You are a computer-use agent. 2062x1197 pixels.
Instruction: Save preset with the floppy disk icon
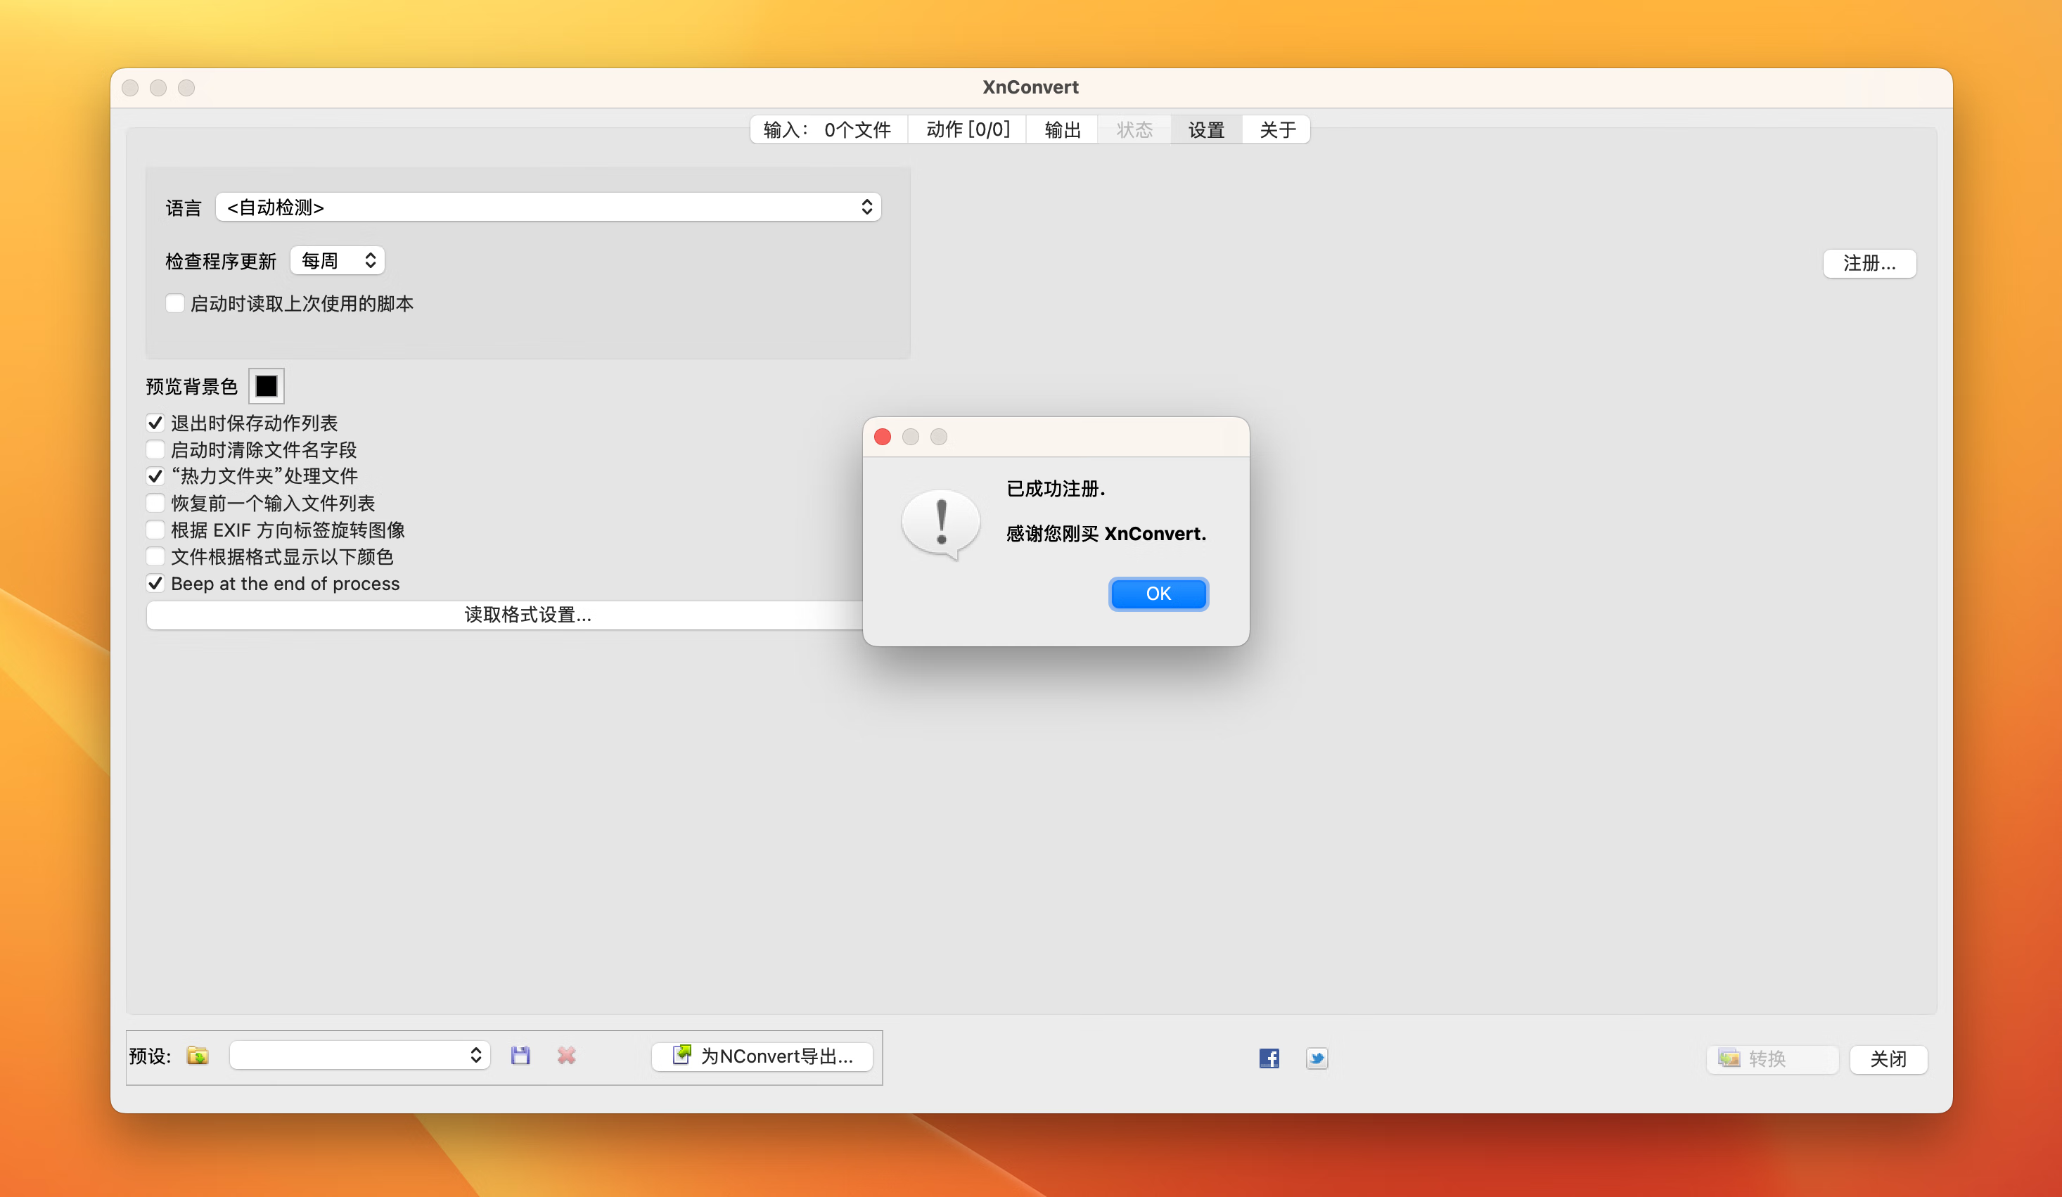(520, 1056)
